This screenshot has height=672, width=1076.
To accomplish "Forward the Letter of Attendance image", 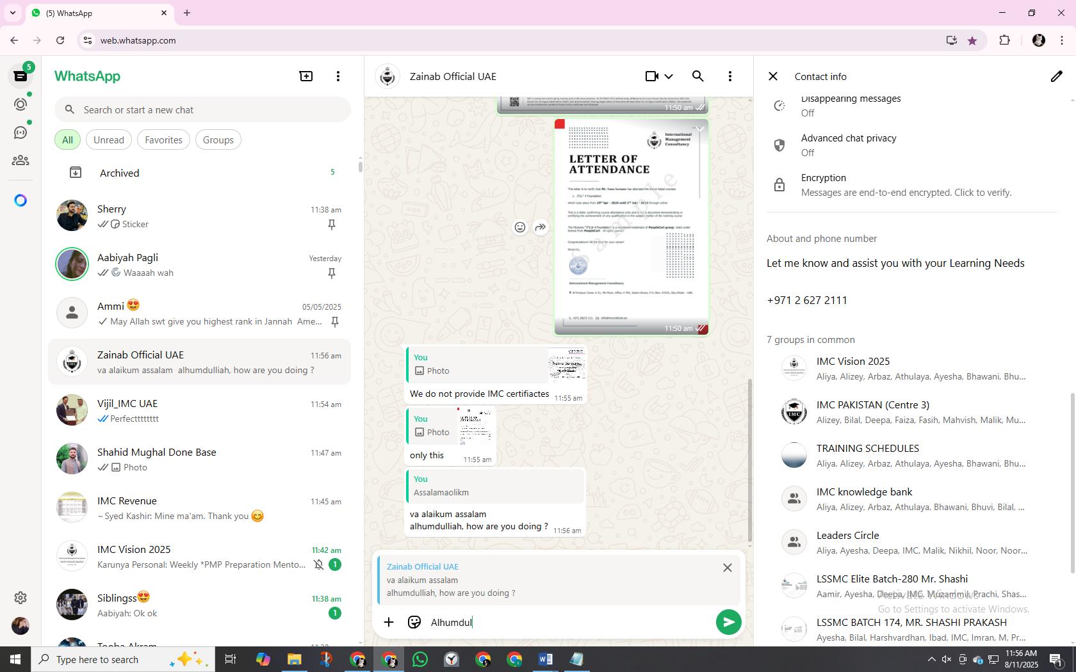I will pyautogui.click(x=541, y=227).
